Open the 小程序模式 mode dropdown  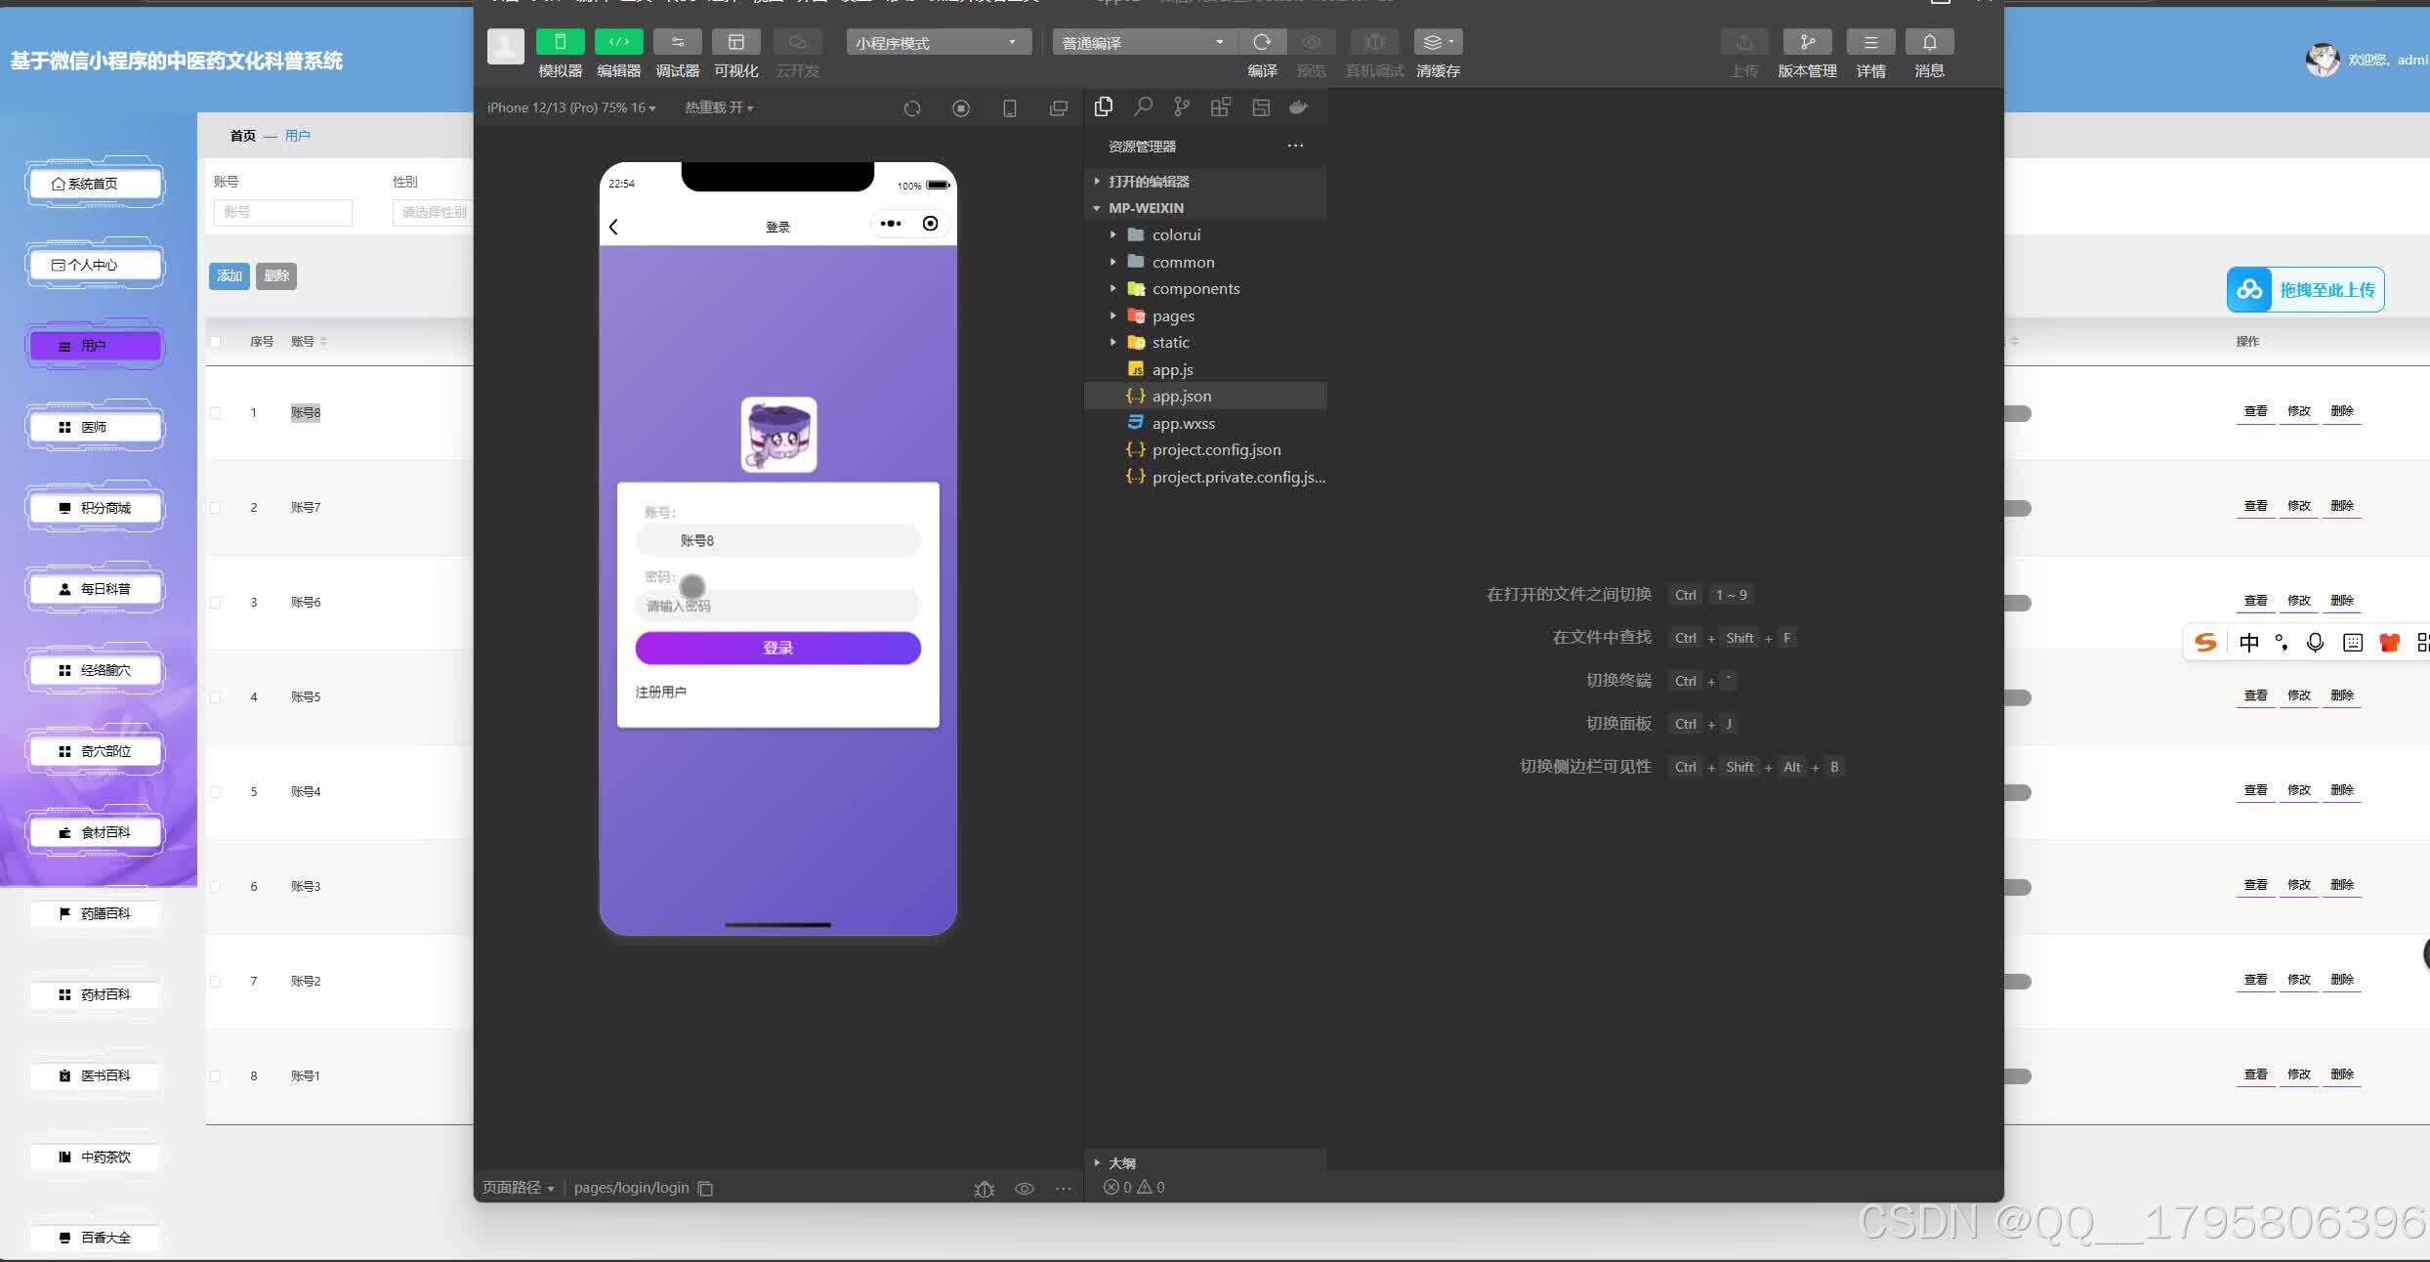(x=937, y=43)
